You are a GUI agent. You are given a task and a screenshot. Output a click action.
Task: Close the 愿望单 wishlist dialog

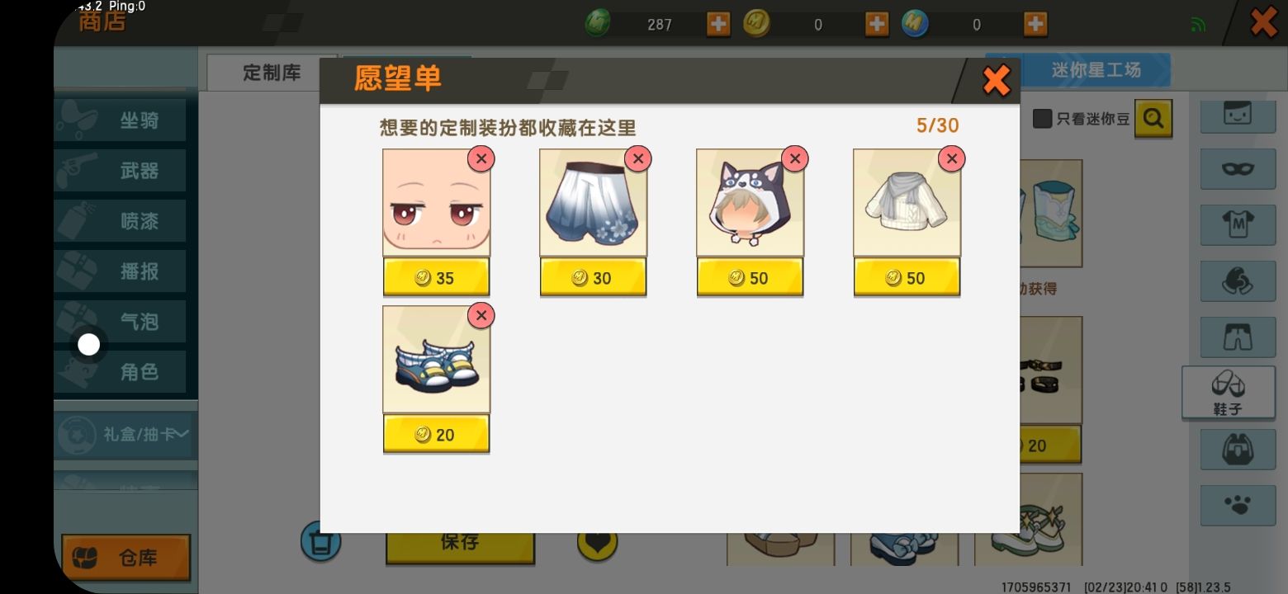pyautogui.click(x=996, y=81)
